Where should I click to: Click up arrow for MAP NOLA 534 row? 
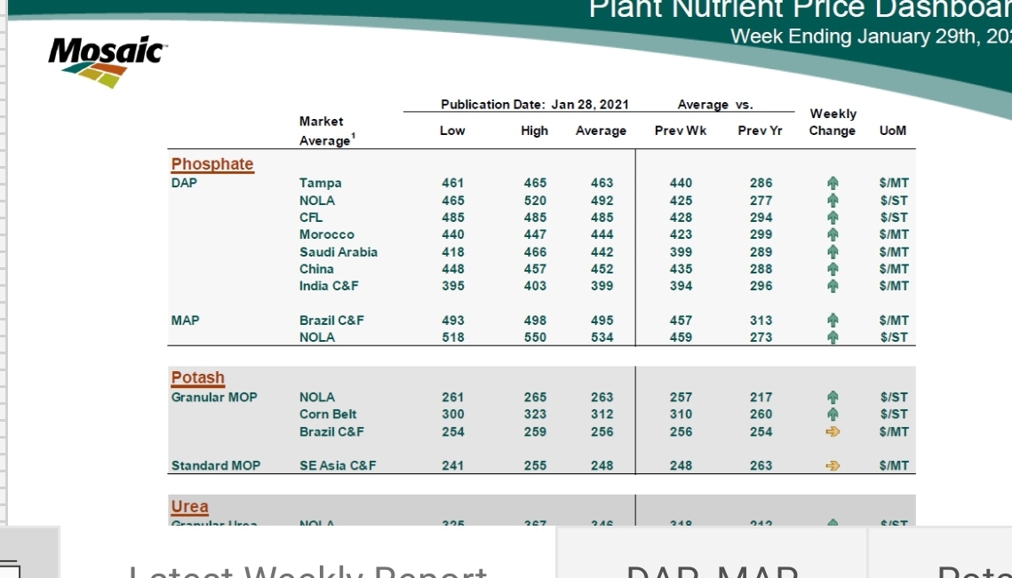833,337
